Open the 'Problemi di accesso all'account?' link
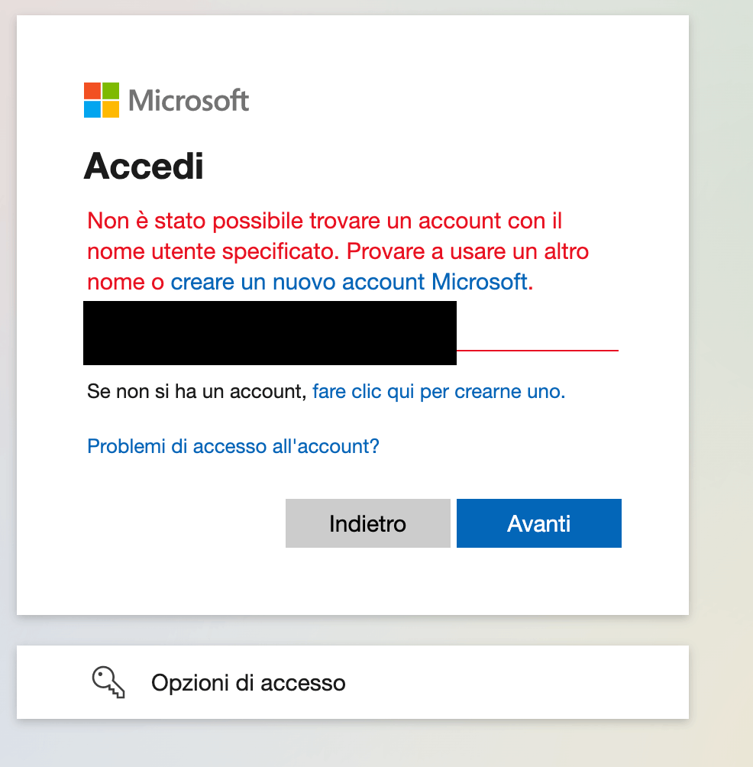Screen dimensions: 753x767 coord(233,446)
